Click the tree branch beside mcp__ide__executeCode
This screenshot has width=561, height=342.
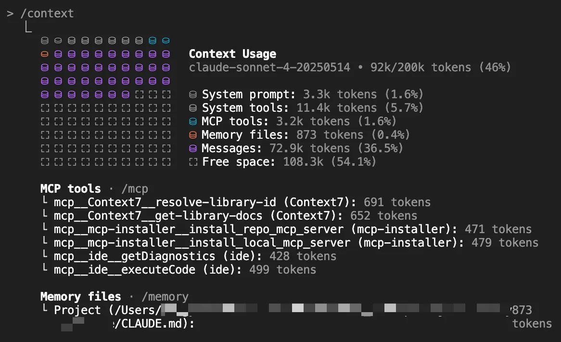point(45,269)
